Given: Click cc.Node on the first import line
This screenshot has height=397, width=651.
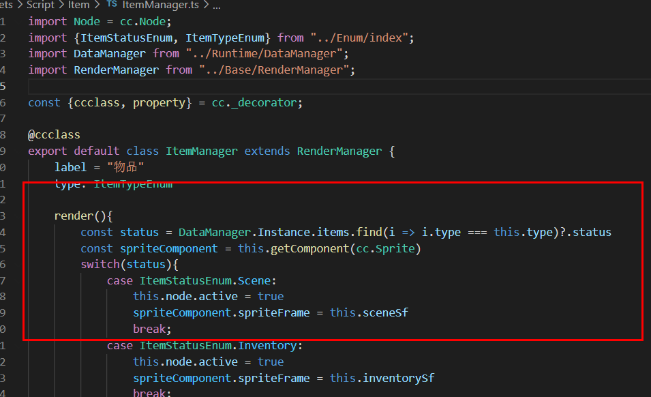Looking at the screenshot, I should pyautogui.click(x=142, y=22).
